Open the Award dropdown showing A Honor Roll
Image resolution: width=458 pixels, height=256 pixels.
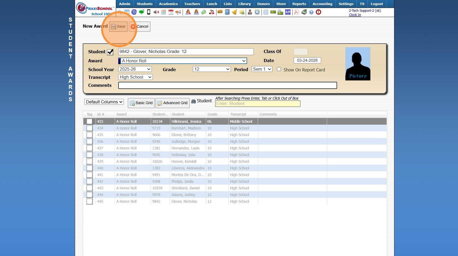[x=183, y=61]
